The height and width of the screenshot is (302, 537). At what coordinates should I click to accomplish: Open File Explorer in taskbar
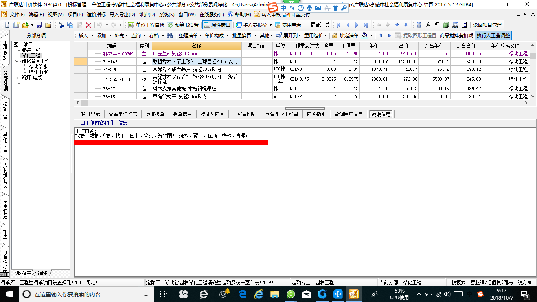pos(274,294)
